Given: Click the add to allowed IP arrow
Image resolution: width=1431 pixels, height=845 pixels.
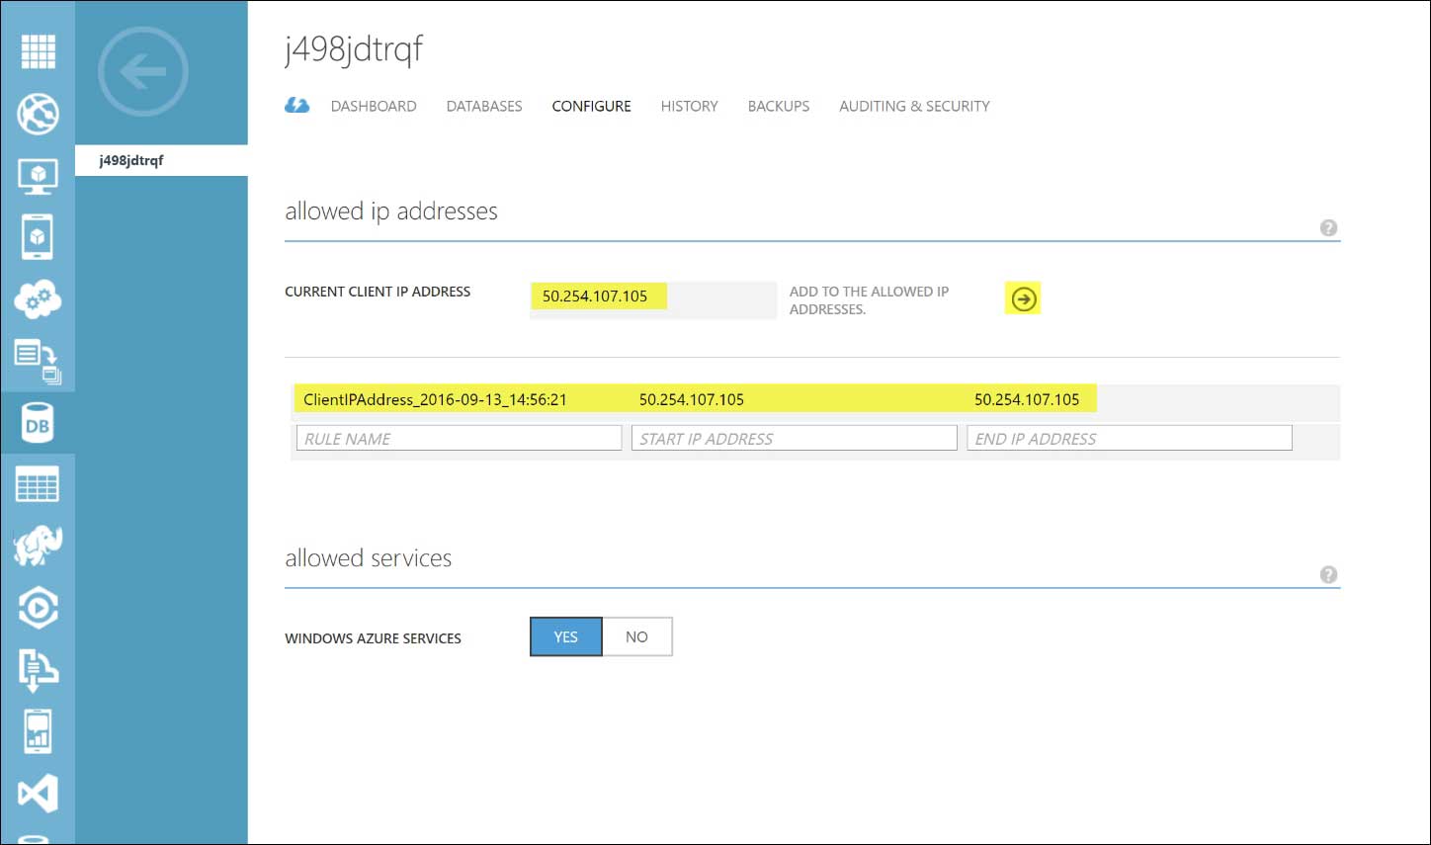Looking at the screenshot, I should click(x=1022, y=297).
